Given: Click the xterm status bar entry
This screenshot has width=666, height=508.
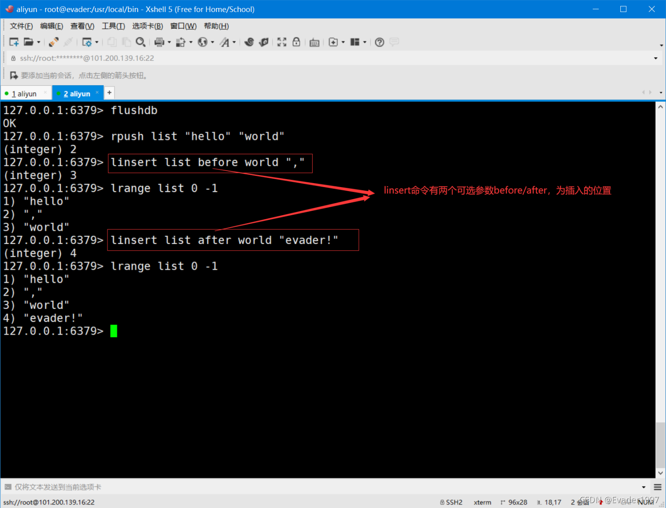Looking at the screenshot, I should (482, 502).
